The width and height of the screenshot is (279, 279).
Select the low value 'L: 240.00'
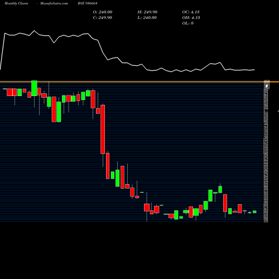tap(147, 18)
